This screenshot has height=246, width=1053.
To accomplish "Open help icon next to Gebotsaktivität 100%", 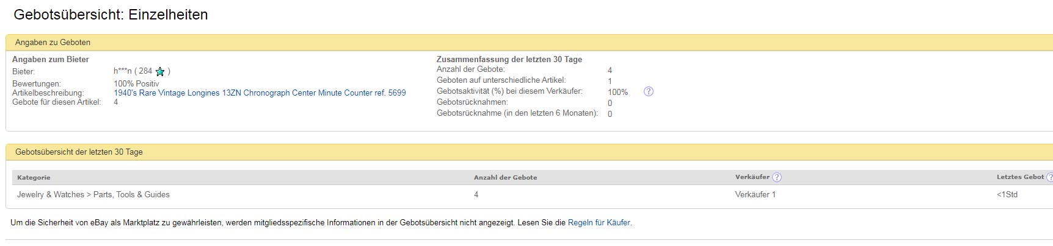I will coord(649,91).
